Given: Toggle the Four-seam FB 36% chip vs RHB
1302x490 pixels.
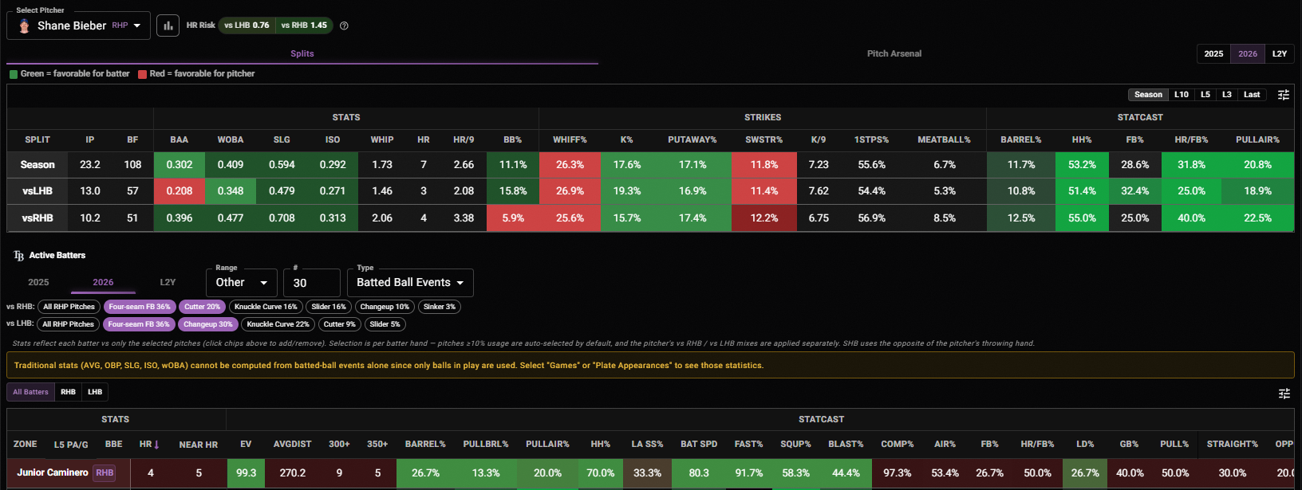Looking at the screenshot, I should [x=140, y=307].
